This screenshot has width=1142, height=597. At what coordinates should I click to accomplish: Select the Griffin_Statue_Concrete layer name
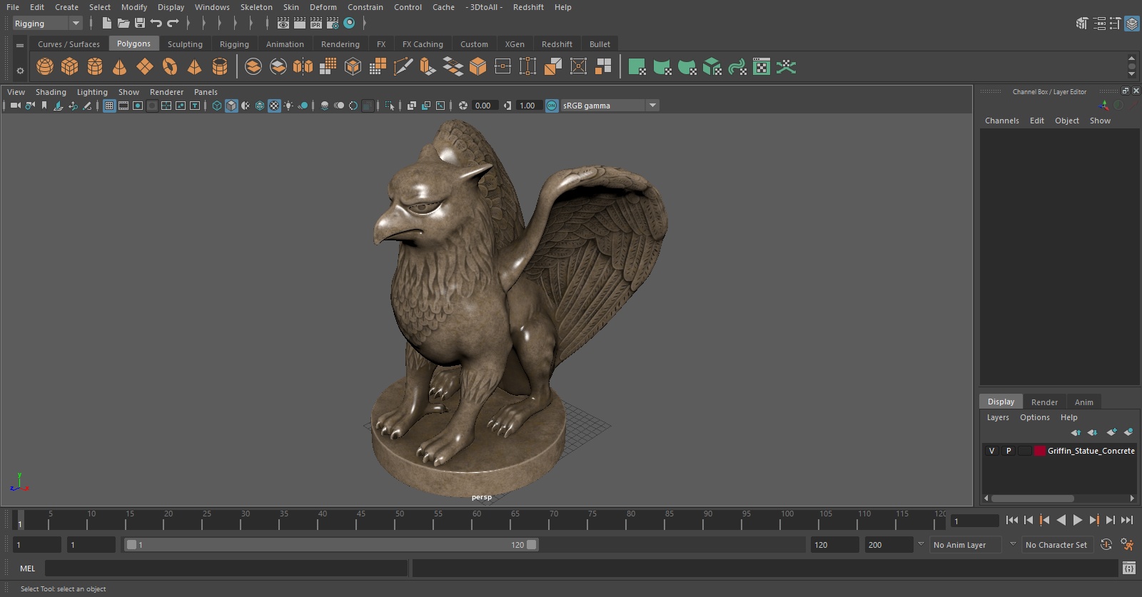(1091, 451)
